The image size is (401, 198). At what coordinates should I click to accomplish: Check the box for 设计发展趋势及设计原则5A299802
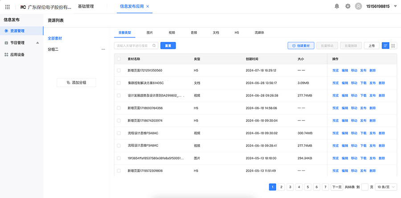pyautogui.click(x=119, y=96)
